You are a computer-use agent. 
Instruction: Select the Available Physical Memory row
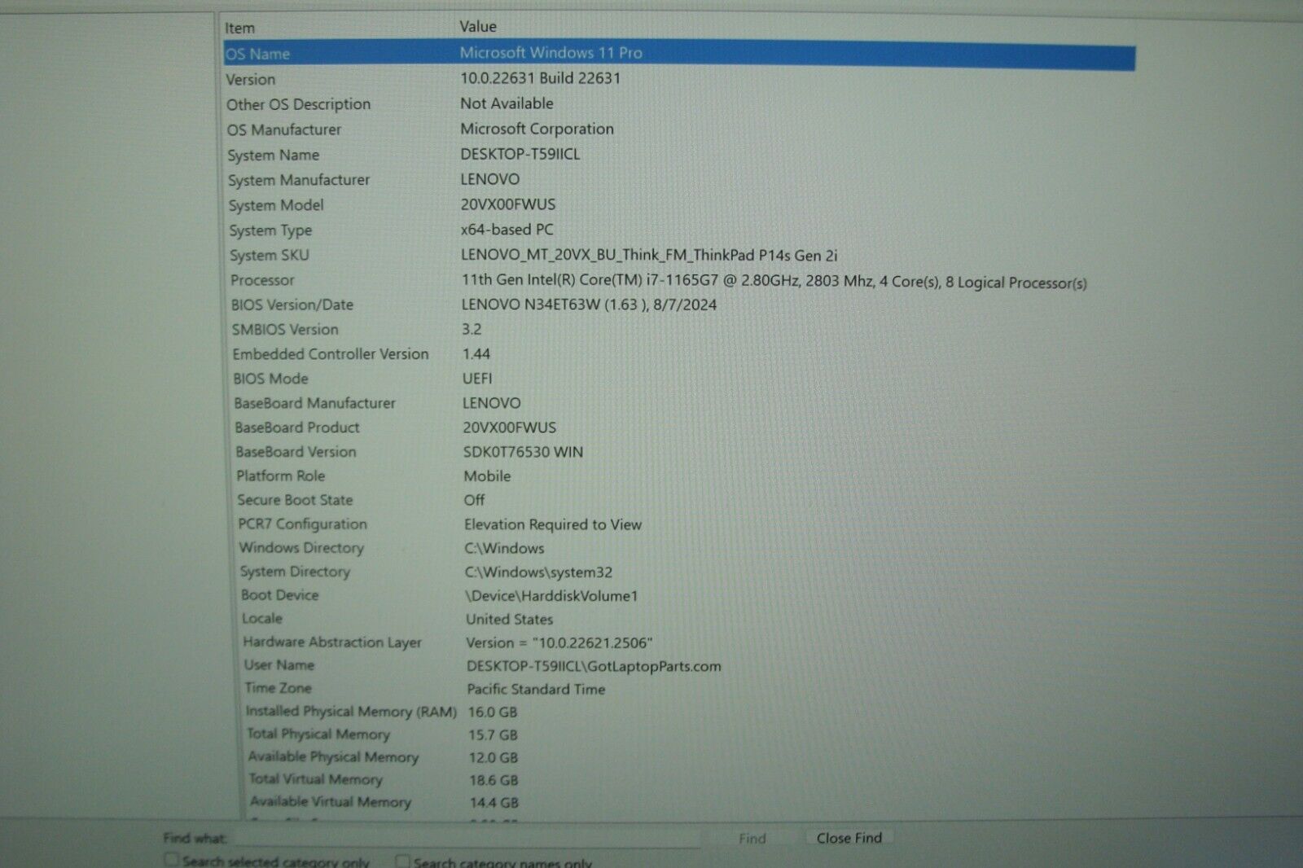coord(679,757)
